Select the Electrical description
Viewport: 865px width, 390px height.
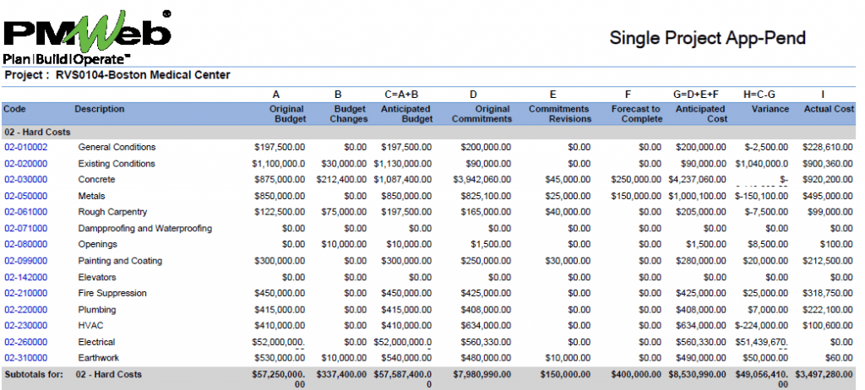pyautogui.click(x=96, y=342)
